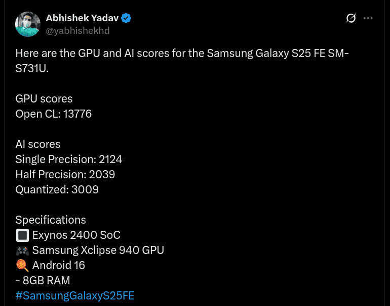390x306 pixels.
Task: Click the lollipop emoji beside Android 16
Action: (x=22, y=265)
